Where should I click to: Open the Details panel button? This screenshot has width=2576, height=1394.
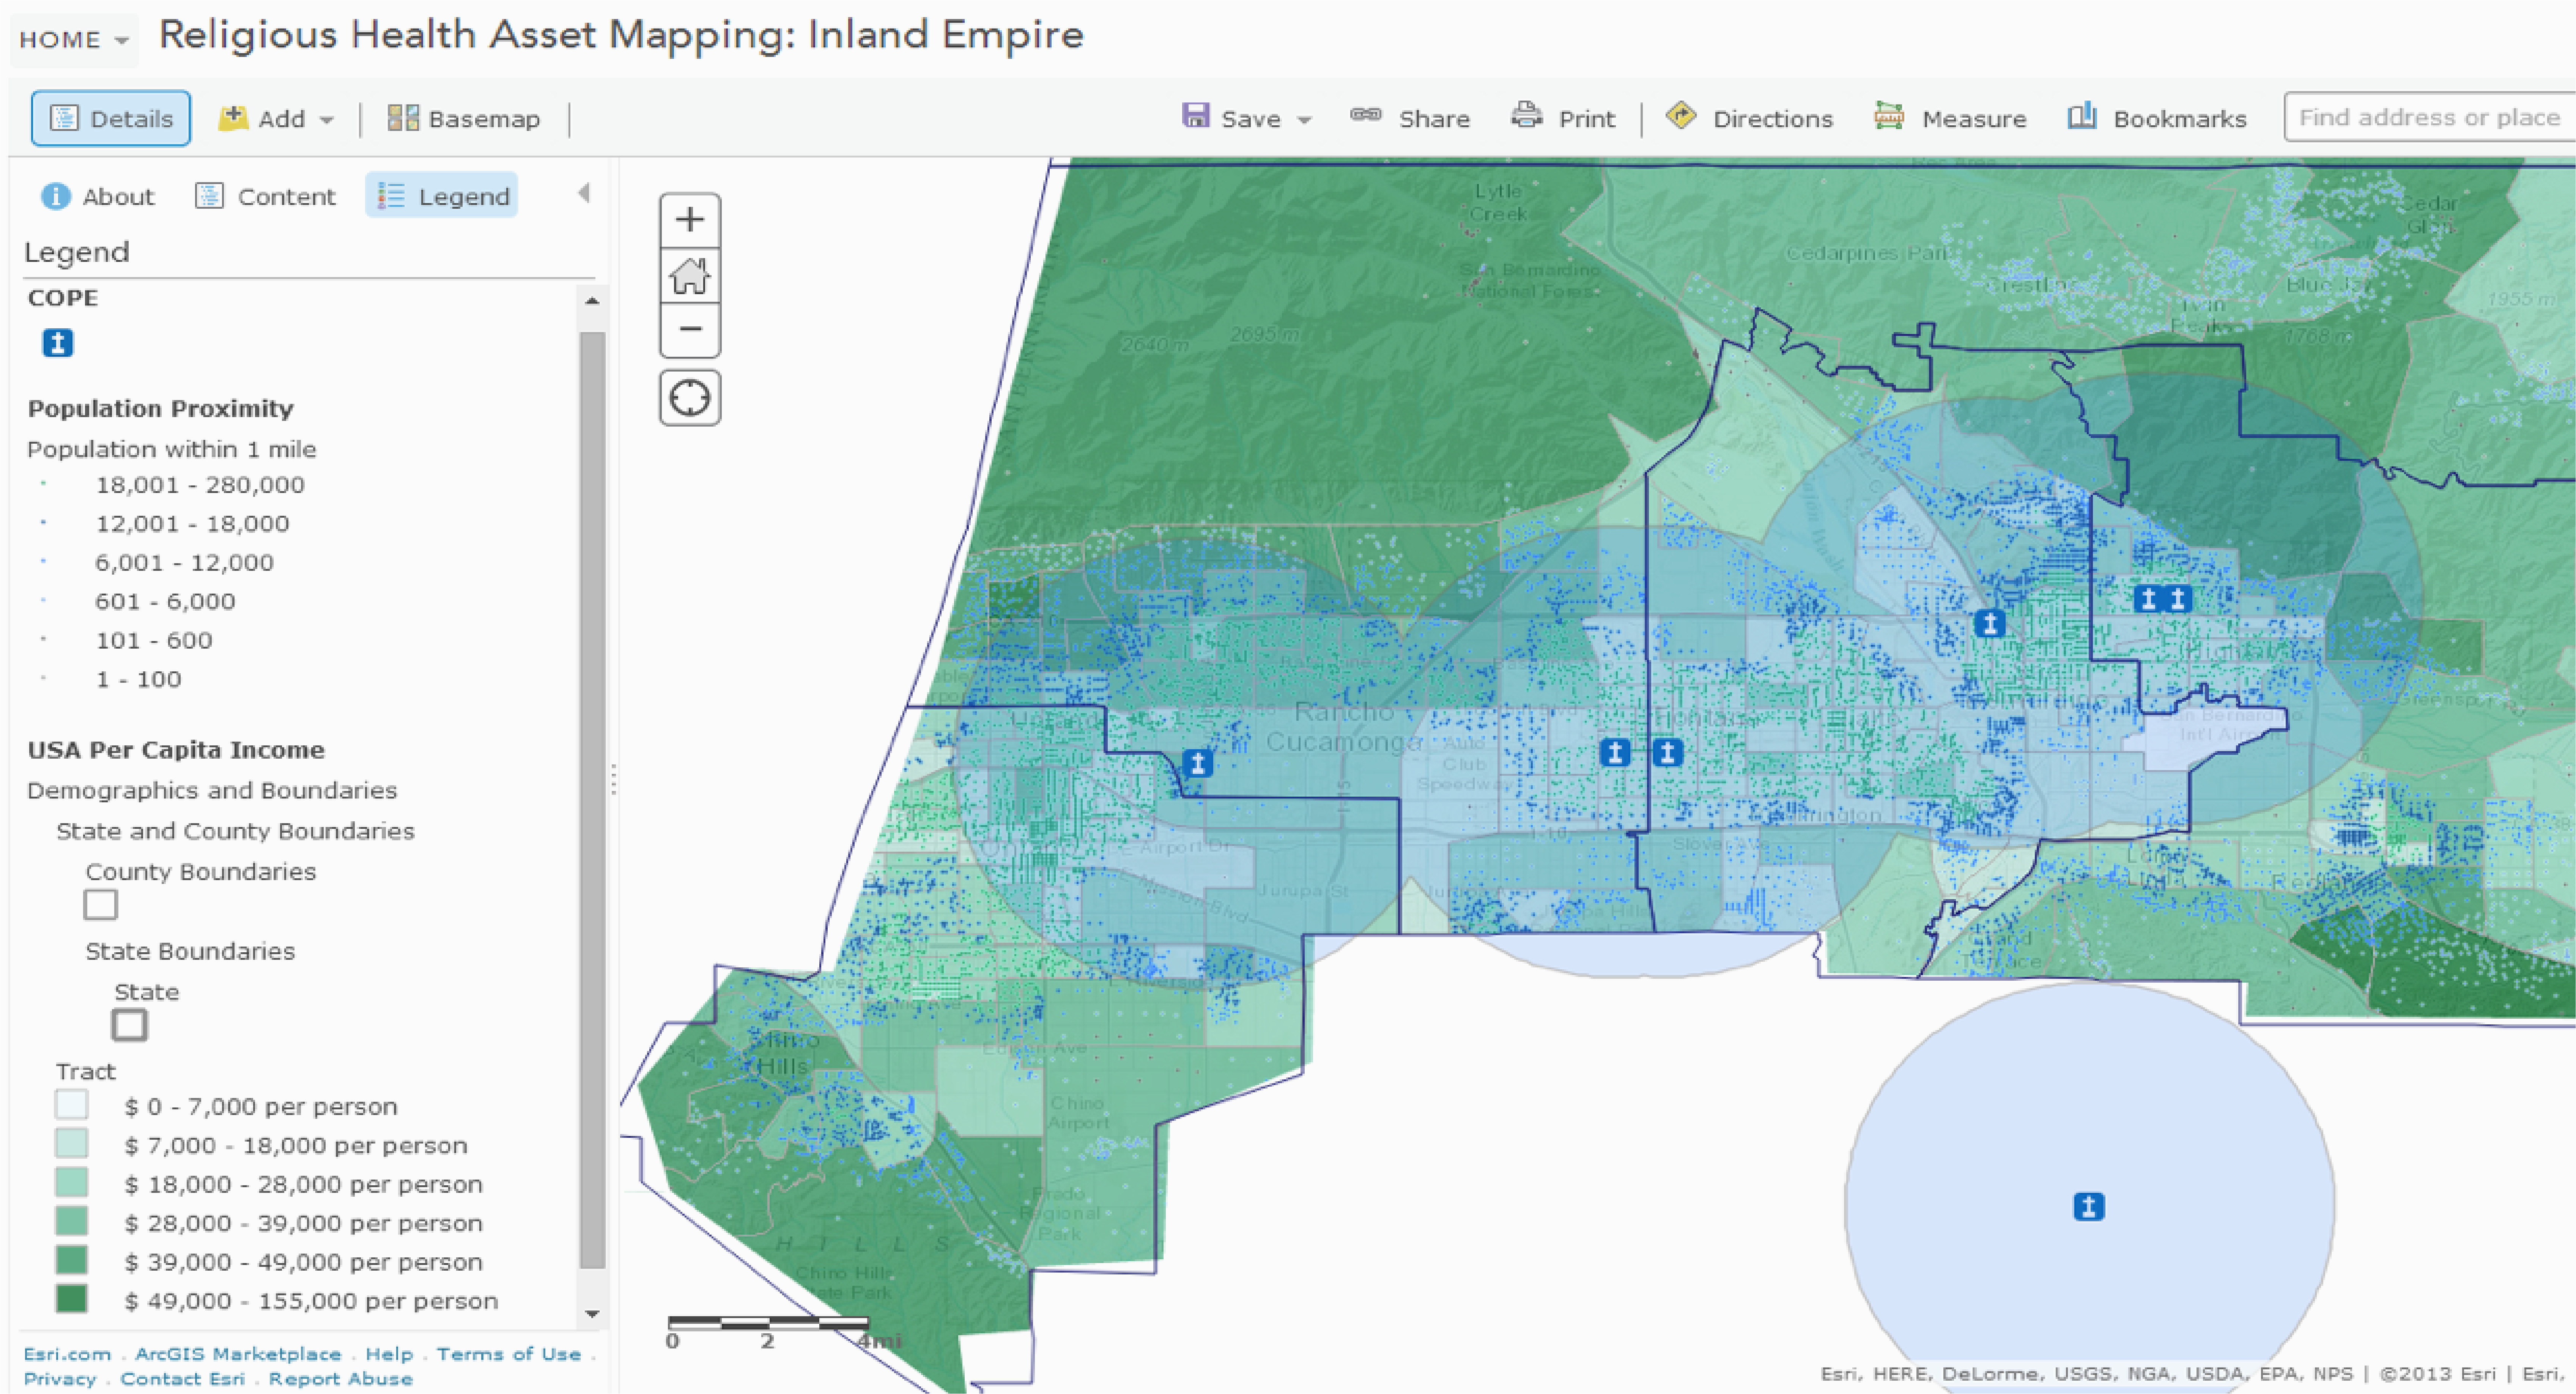tap(110, 118)
